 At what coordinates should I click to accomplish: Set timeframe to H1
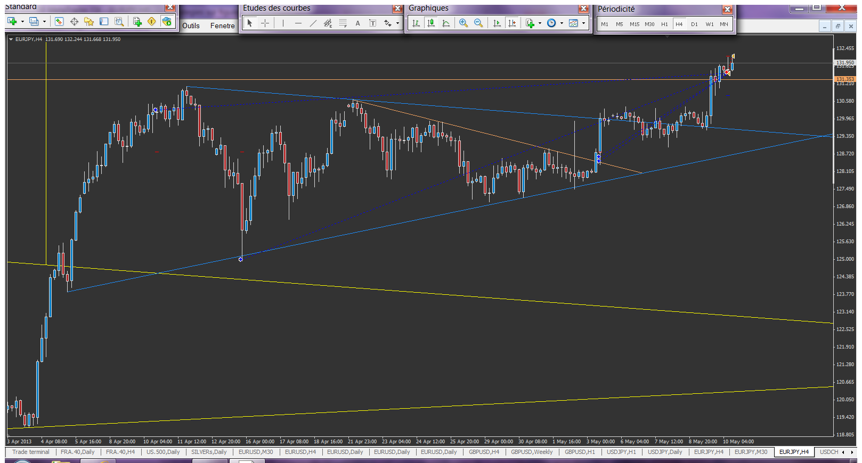coord(664,24)
